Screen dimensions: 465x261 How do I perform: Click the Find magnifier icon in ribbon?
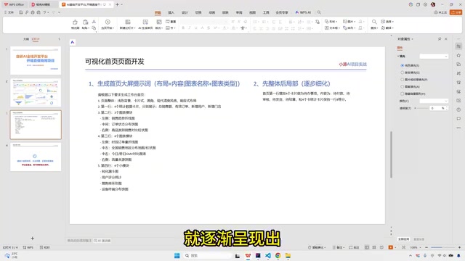click(x=374, y=22)
